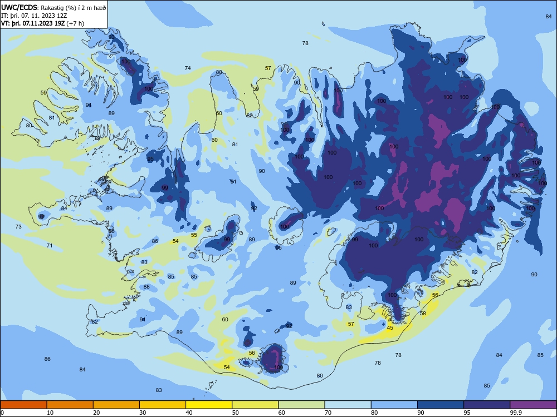Viewport: 557px width, 417px height.
Task: Click the legend tick label '0'
Action: [x=2, y=413]
